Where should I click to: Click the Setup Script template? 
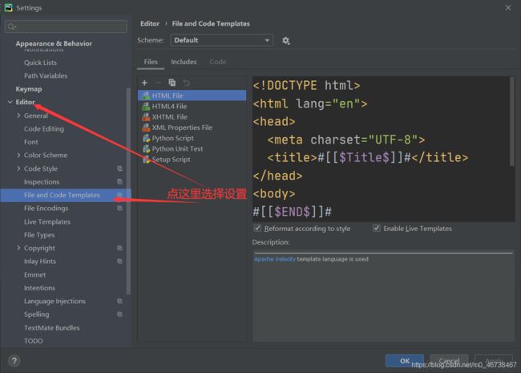(x=171, y=159)
